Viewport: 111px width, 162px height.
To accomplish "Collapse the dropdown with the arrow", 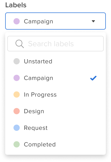I will (93, 21).
